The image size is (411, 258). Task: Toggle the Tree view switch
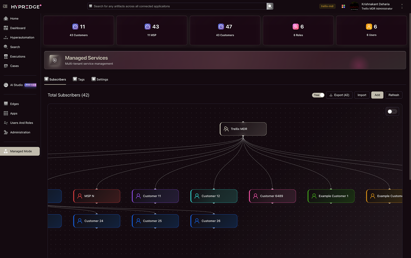click(x=321, y=95)
